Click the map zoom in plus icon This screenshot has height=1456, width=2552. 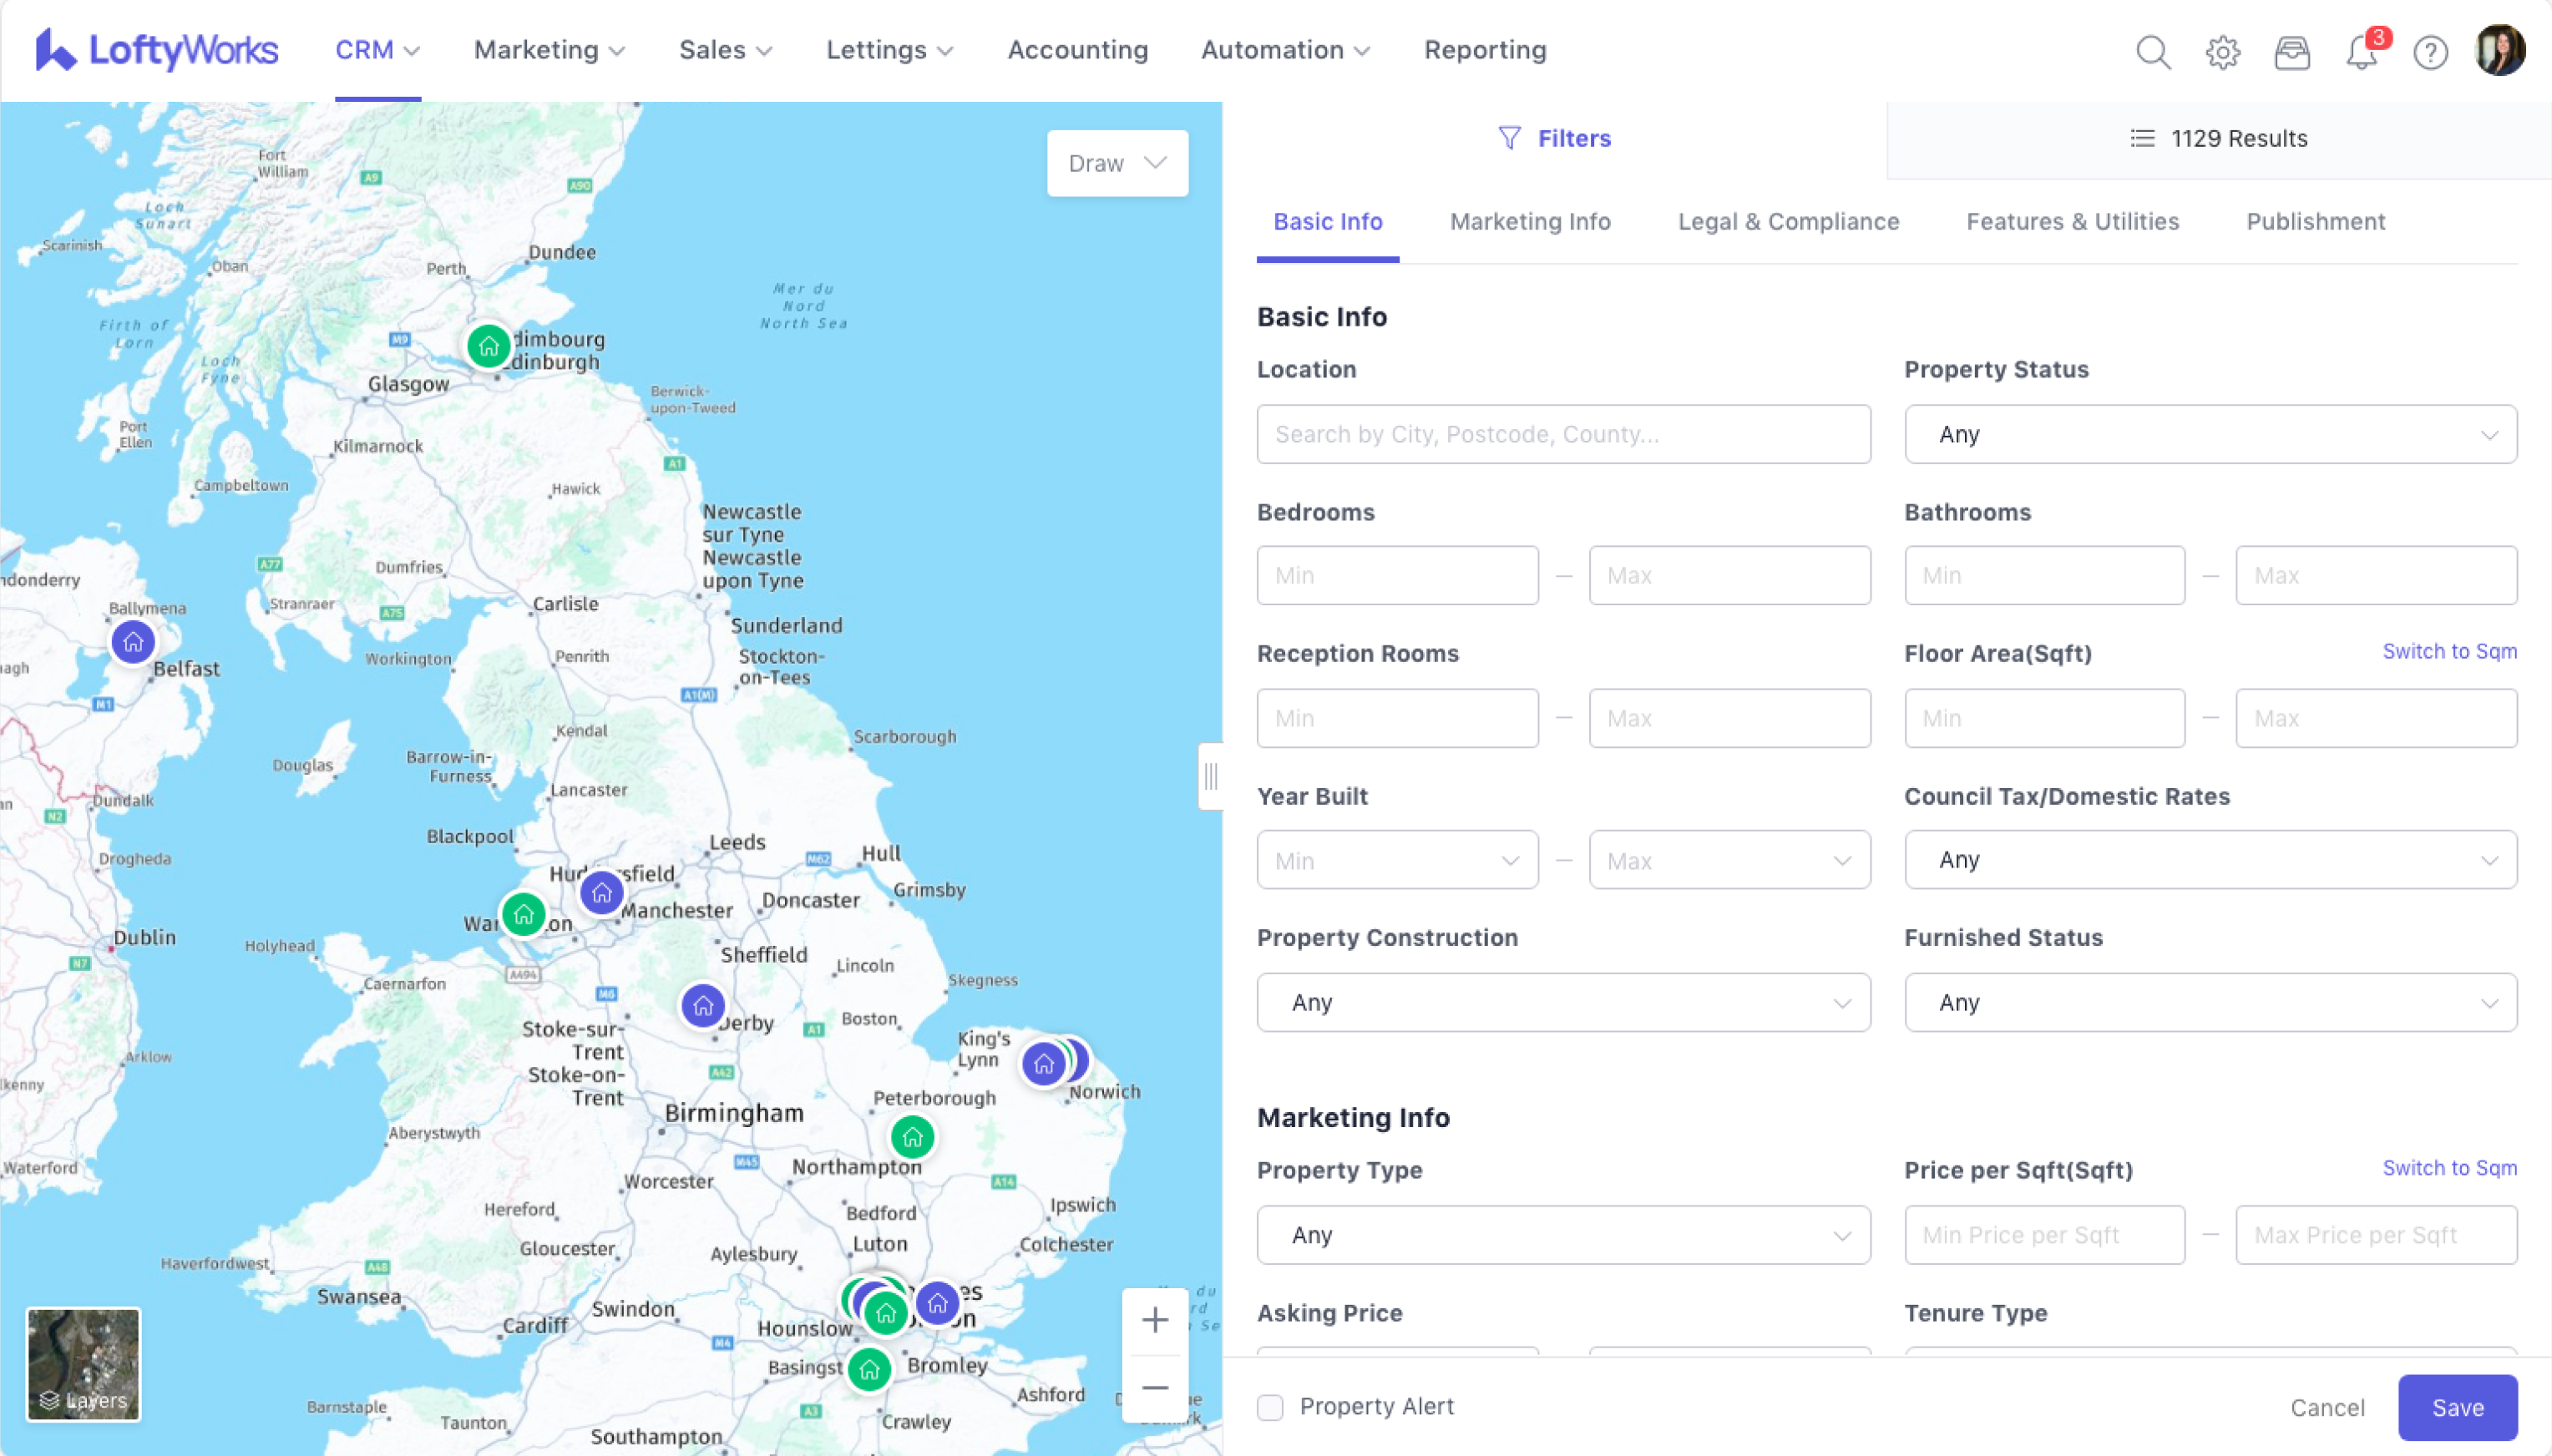coord(1154,1320)
